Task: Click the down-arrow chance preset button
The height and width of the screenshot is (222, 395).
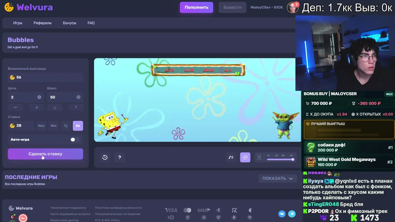Action: (55, 107)
